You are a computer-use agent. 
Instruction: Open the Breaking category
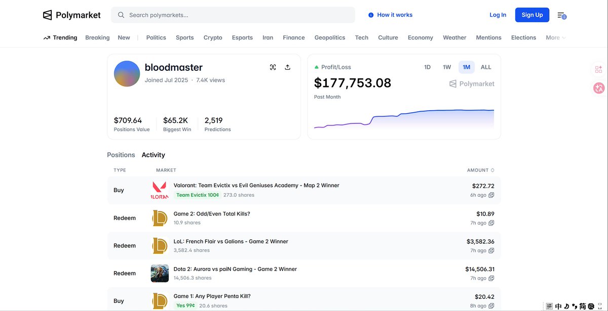(x=97, y=38)
